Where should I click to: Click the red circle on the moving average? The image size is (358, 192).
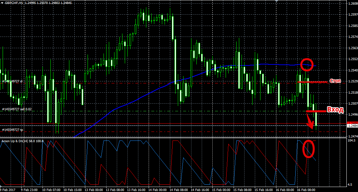(x=307, y=64)
